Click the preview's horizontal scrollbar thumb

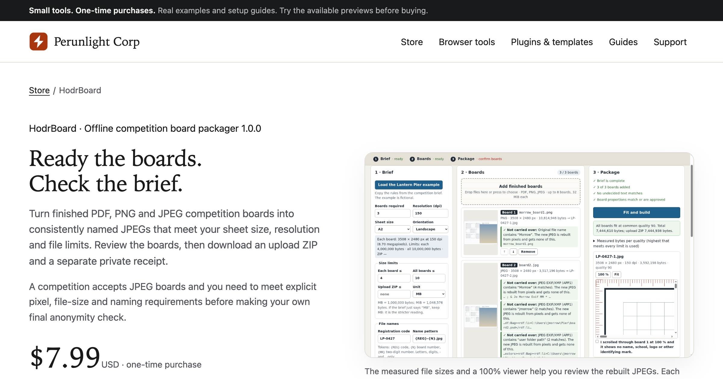tap(603, 337)
